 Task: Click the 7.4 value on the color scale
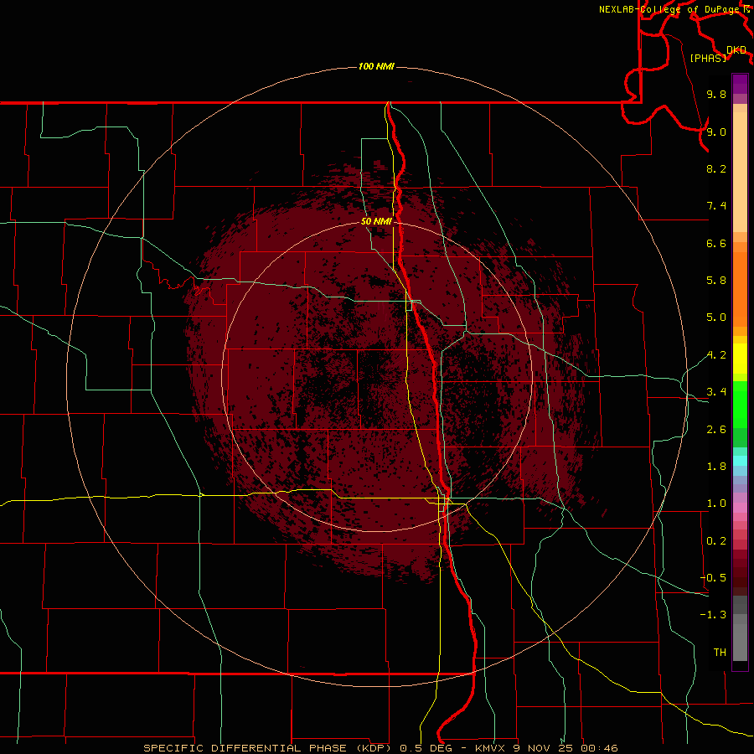pos(716,206)
